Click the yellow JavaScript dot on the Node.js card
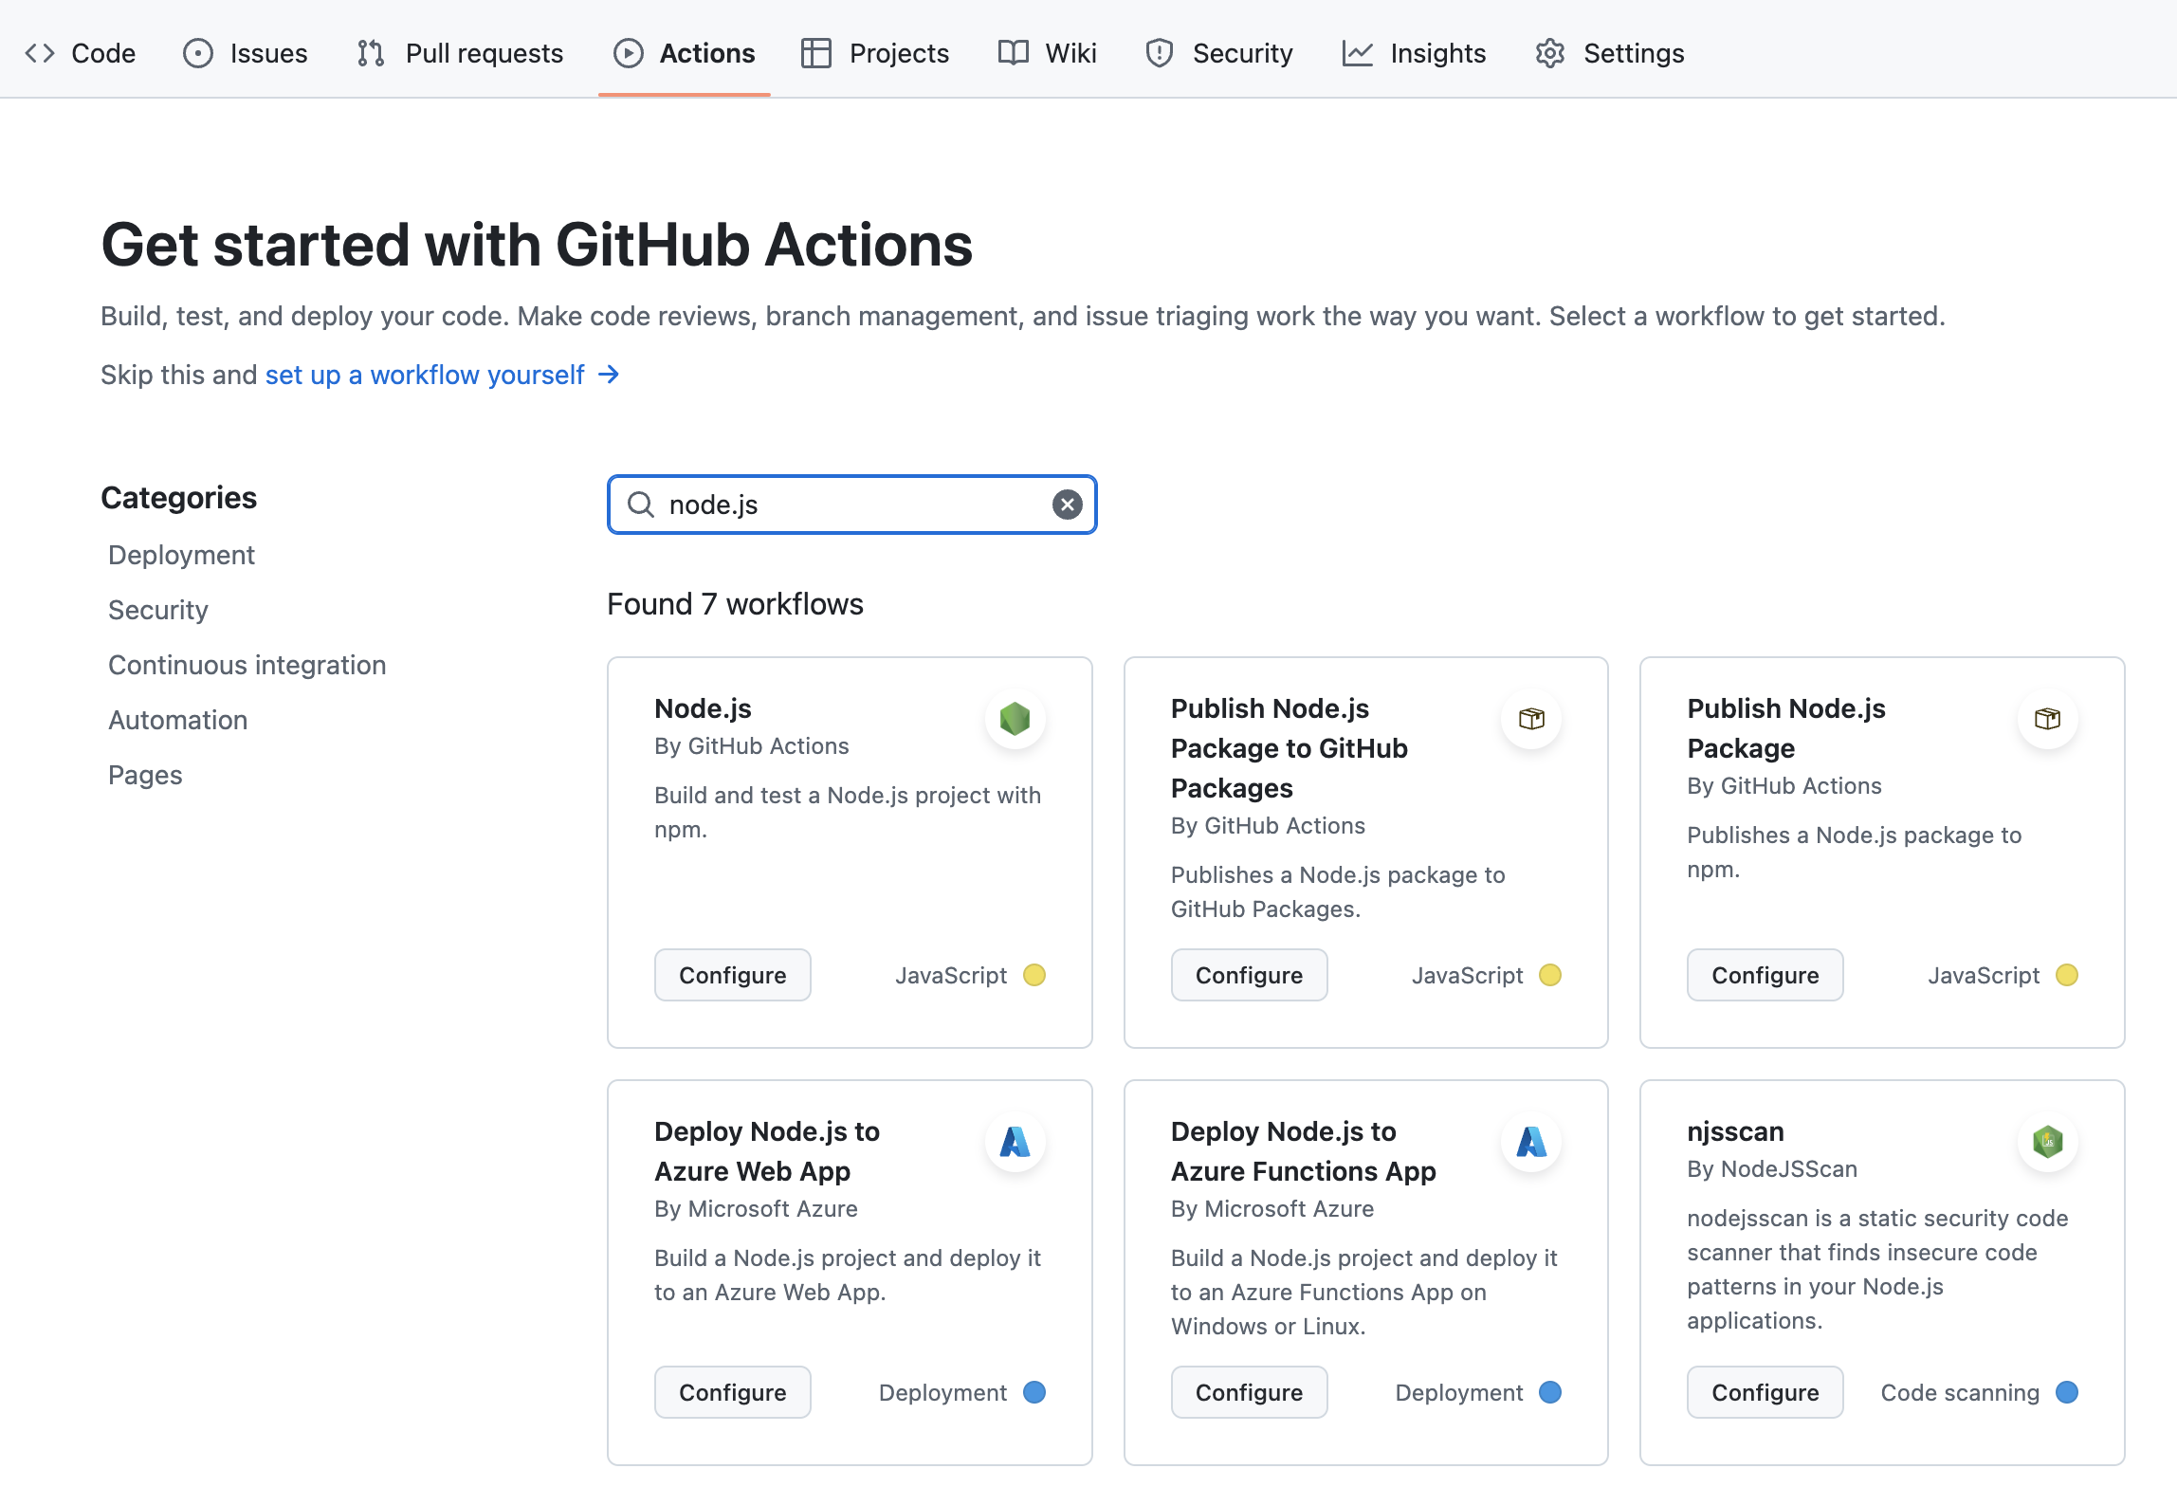 (1034, 975)
